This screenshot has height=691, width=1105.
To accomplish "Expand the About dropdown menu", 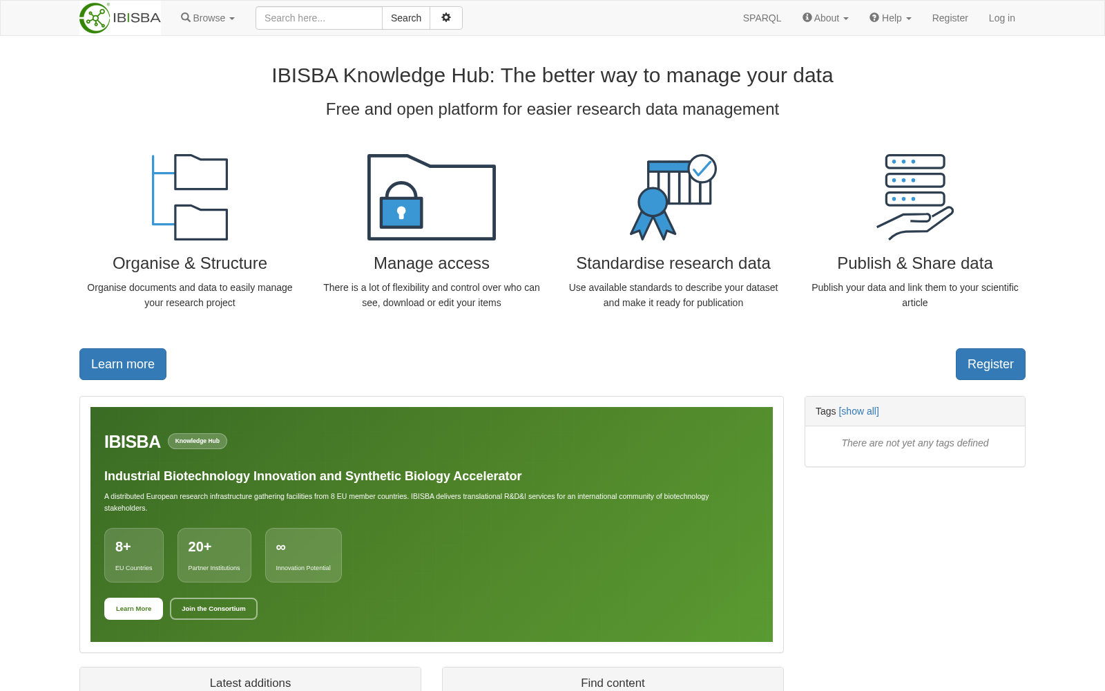I will (x=825, y=18).
